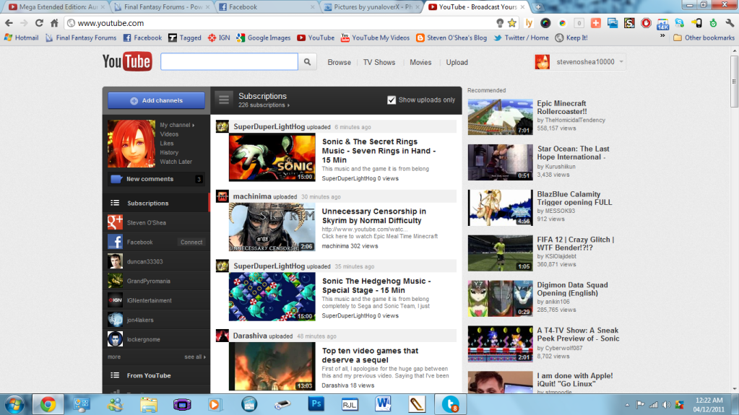This screenshot has height=415, width=739.
Task: Open Movies menu item
Action: tap(420, 62)
